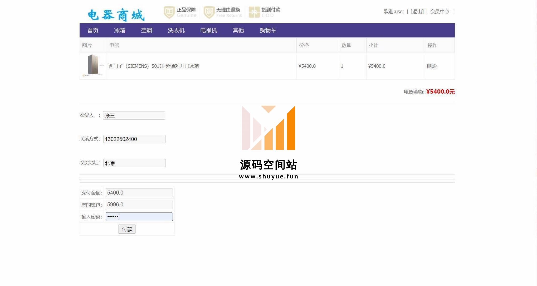Open the 电视机 category
This screenshot has height=286, width=537.
click(208, 31)
